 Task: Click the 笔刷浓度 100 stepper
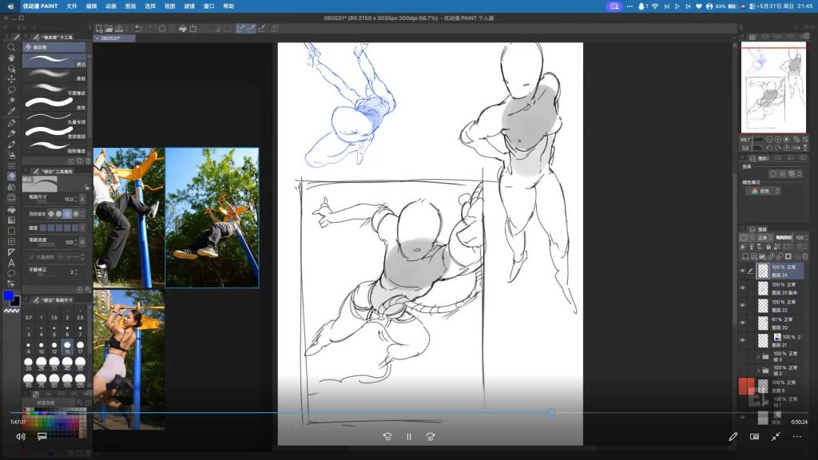tap(76, 243)
